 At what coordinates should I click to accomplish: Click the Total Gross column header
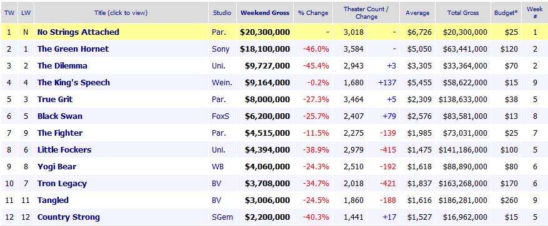(463, 13)
